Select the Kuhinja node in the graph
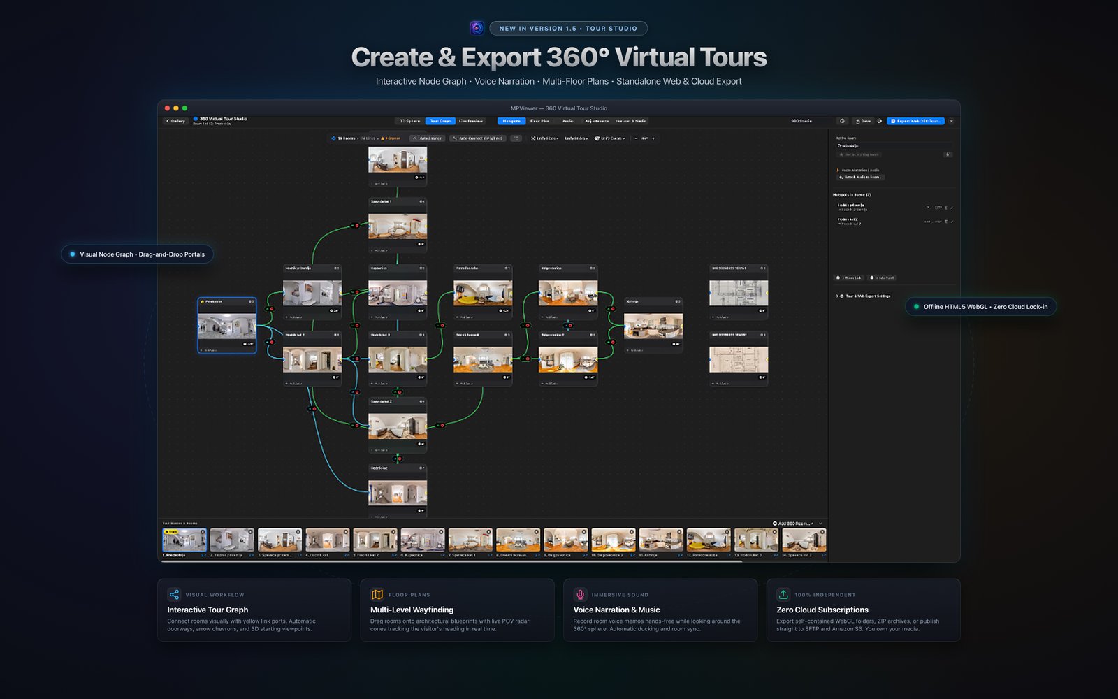The height and width of the screenshot is (699, 1118). click(653, 326)
